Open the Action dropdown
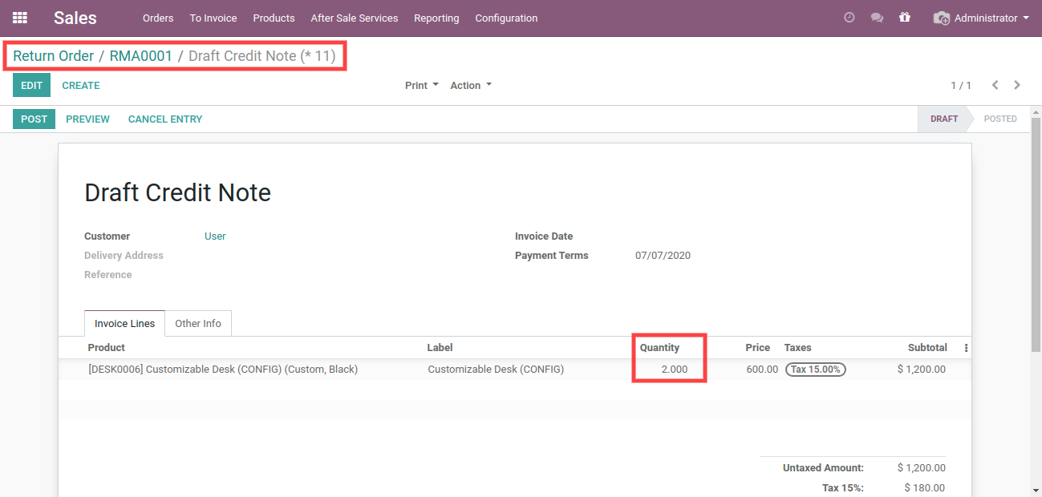 tap(471, 86)
